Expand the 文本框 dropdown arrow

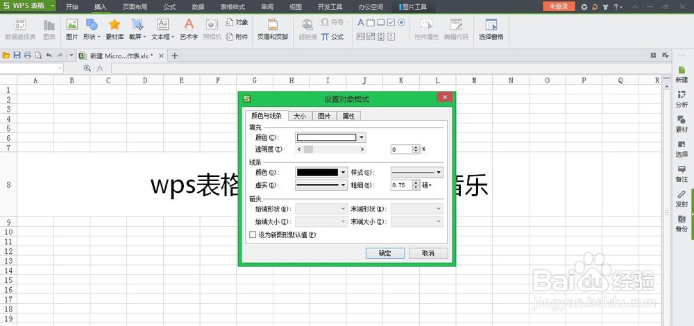coord(173,37)
